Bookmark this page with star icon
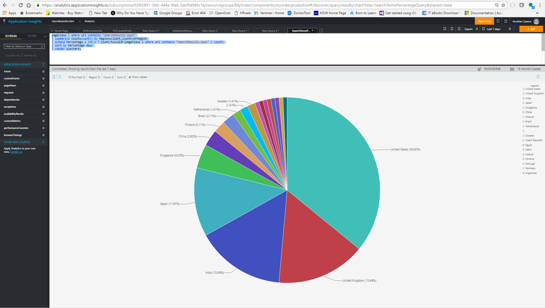 pos(503,5)
